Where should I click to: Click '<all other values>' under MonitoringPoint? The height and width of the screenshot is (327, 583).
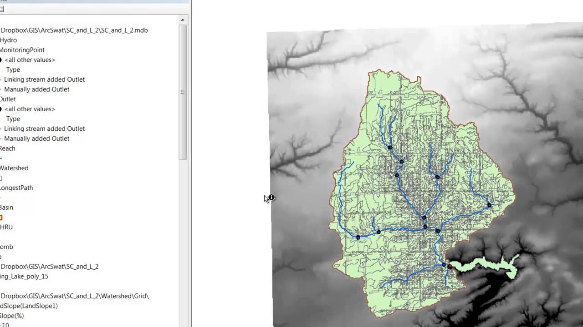pos(30,60)
